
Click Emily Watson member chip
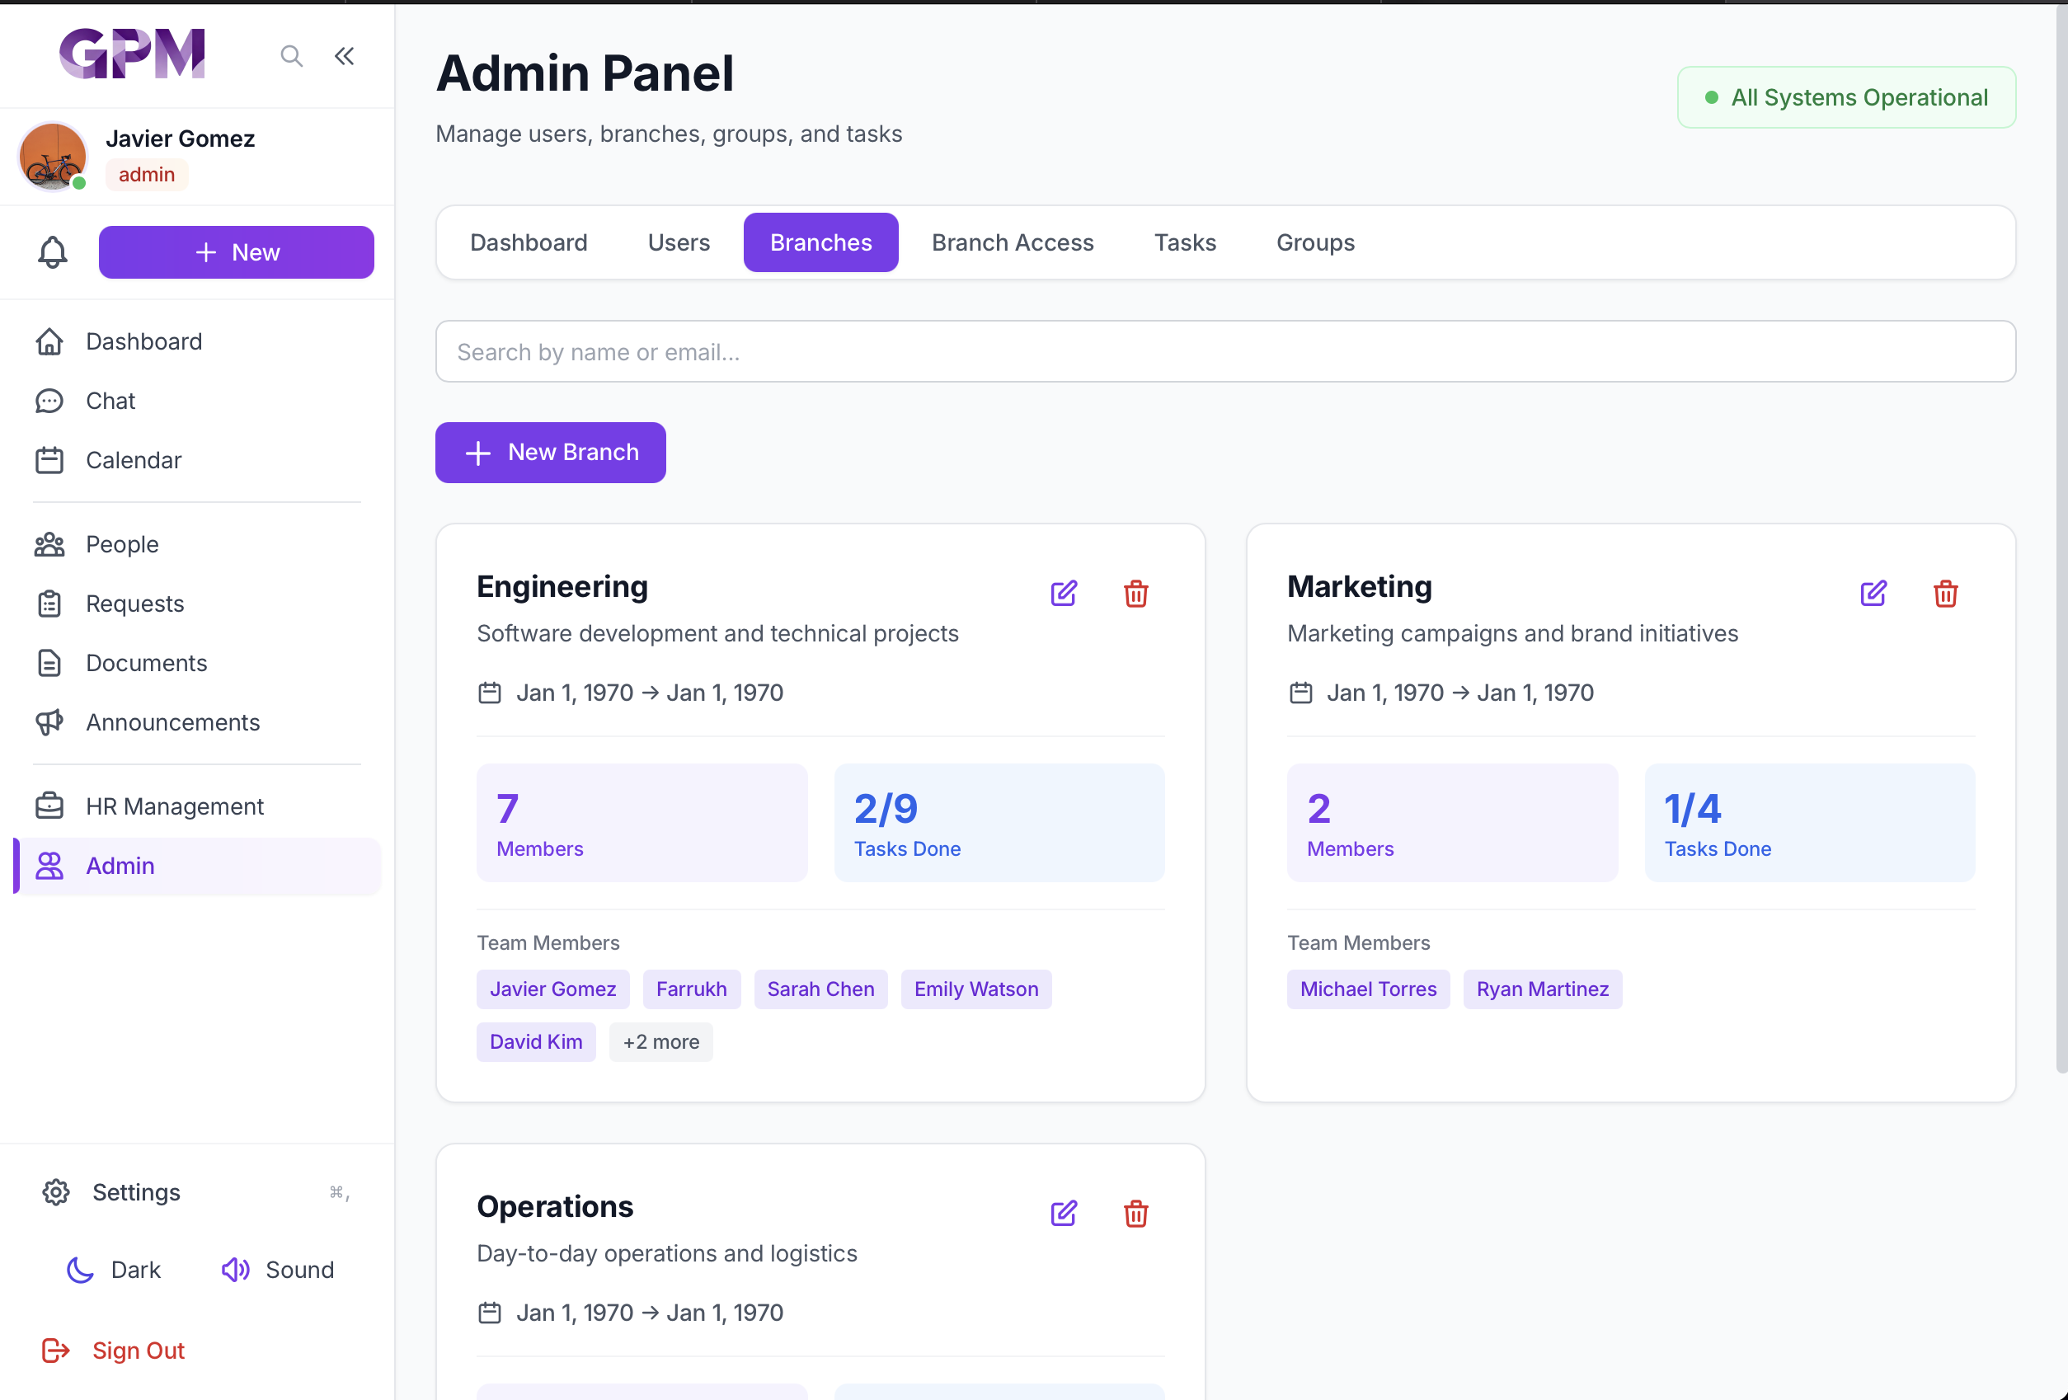[x=976, y=989]
